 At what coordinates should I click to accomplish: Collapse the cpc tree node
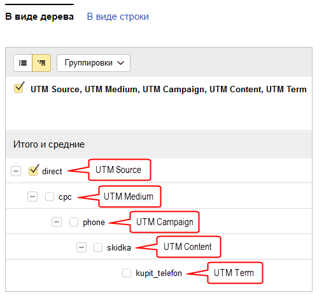point(32,197)
